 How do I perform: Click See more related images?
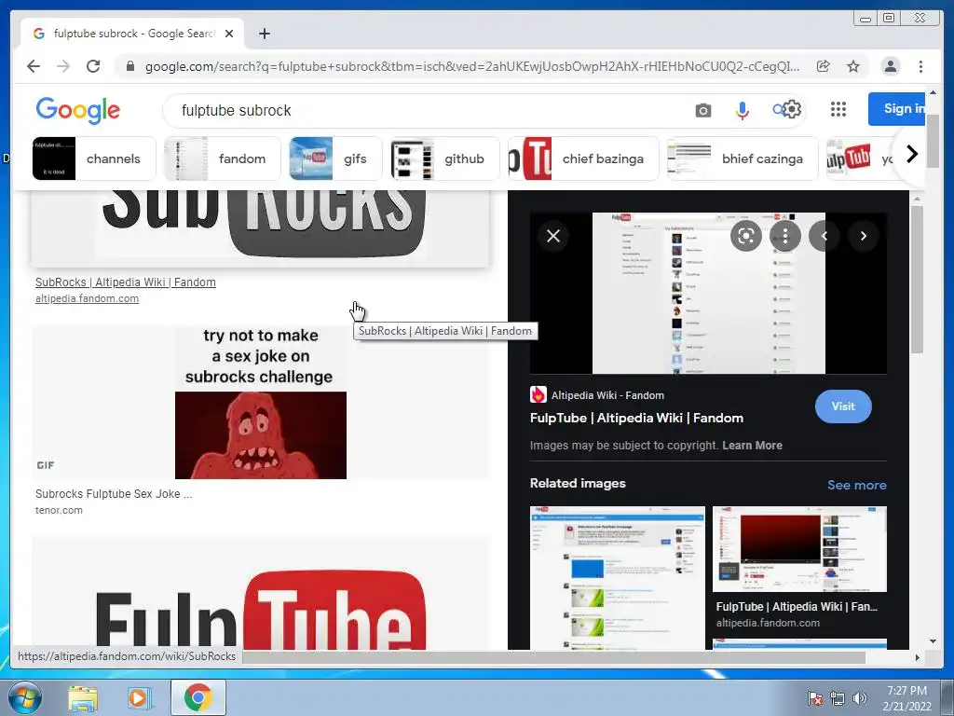857,485
